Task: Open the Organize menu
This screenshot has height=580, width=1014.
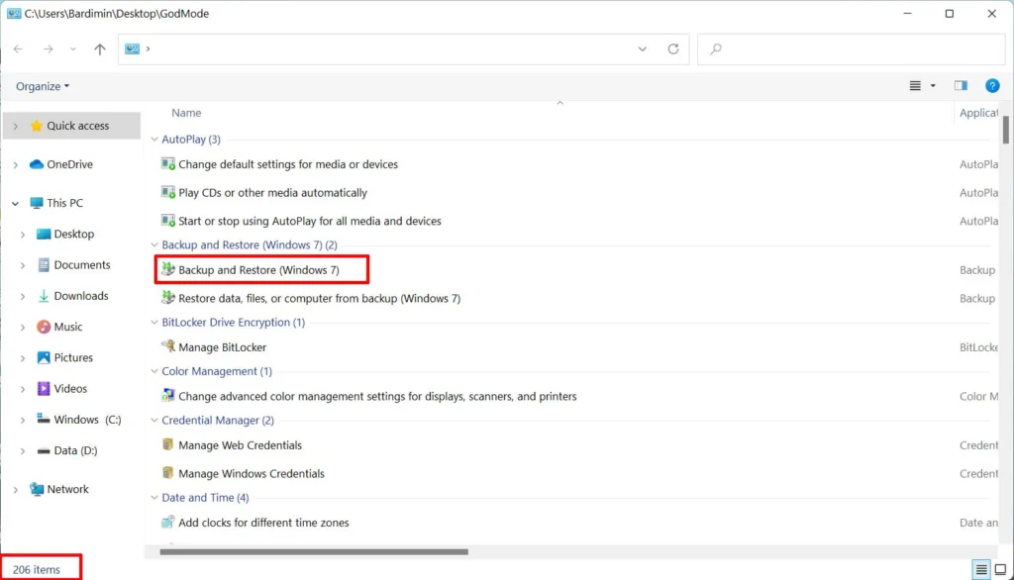Action: point(43,86)
